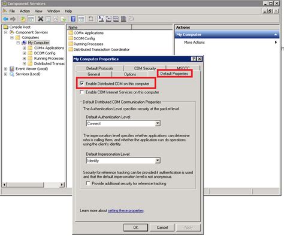284x236 pixels.
Task: Go back with the blue Back arrow
Action: pyautogui.click(x=5, y=19)
